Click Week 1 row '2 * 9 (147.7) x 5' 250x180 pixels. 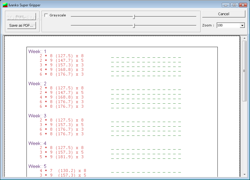point(62,60)
